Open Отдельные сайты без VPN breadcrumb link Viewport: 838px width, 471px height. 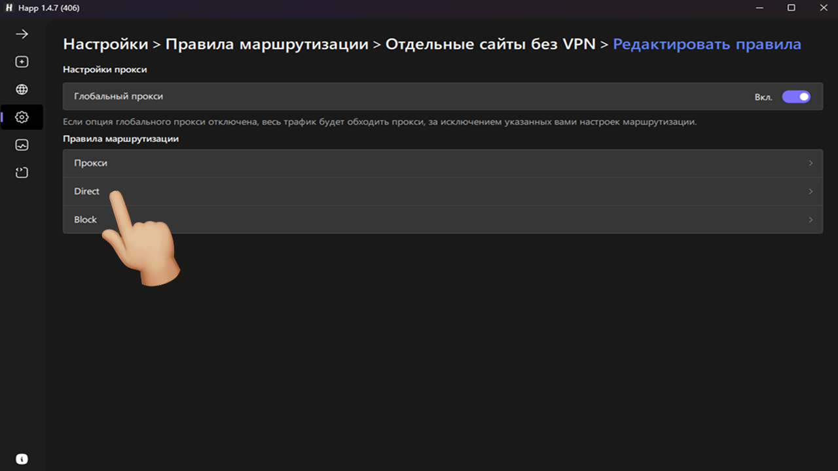(x=492, y=44)
